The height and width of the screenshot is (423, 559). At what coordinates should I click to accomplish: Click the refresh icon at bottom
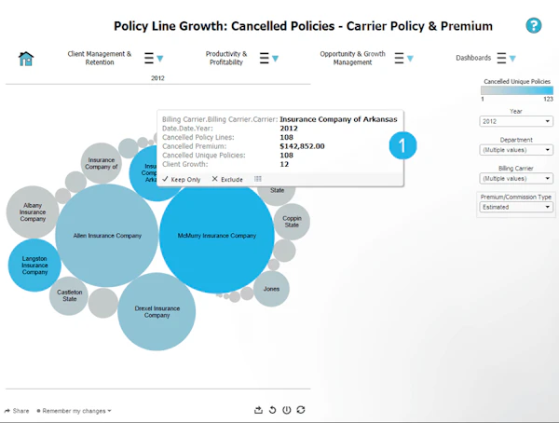(301, 410)
